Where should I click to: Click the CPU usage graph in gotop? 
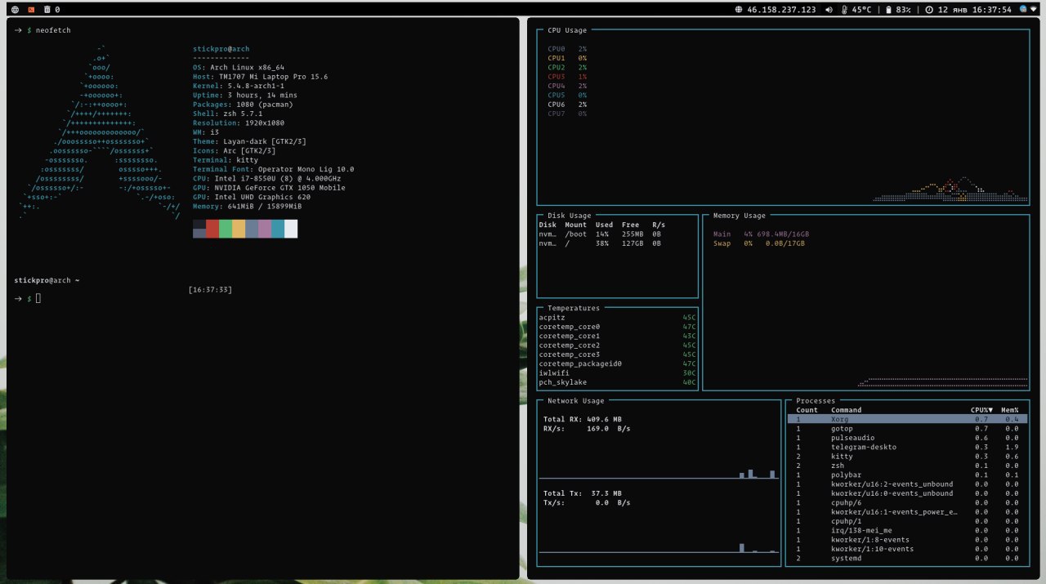950,188
